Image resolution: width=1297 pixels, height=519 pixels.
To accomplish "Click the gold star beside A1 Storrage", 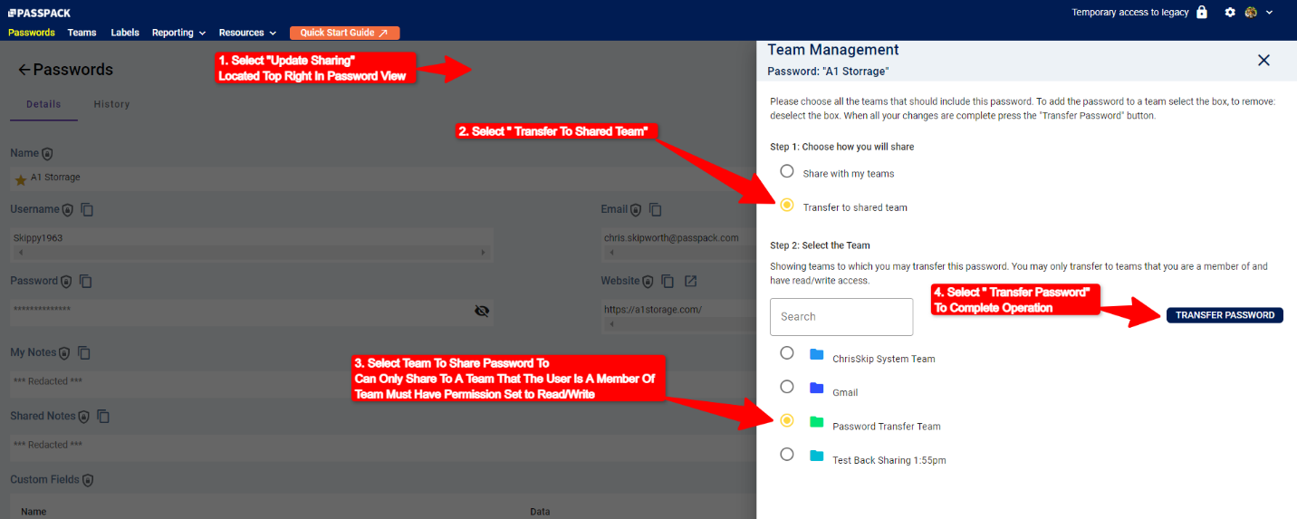I will tap(21, 179).
